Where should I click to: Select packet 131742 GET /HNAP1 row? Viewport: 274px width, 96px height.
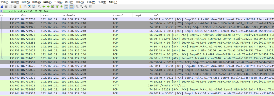(x=137, y=86)
